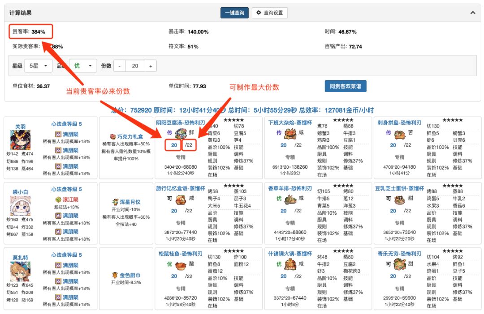This screenshot has height=314, width=484.
Task: Open the 什锦铜火锅-蒸馏杯 recipe link
Action: tap(290, 254)
